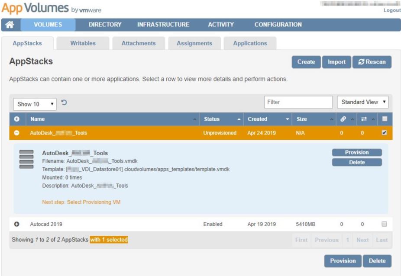The image size is (401, 276).
Task: Click the 'with 1 selected' highlighted text
Action: point(109,240)
